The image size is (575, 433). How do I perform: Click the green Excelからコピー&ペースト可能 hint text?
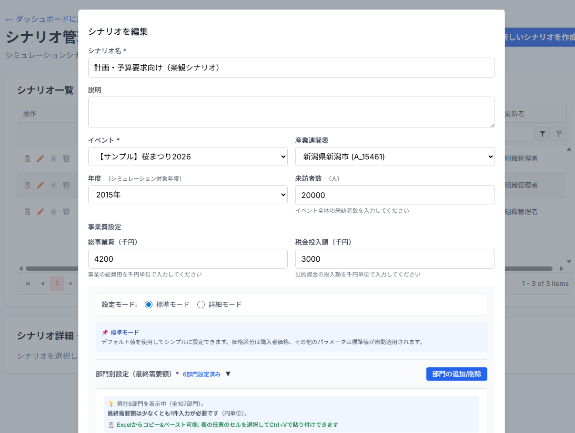coord(223,424)
